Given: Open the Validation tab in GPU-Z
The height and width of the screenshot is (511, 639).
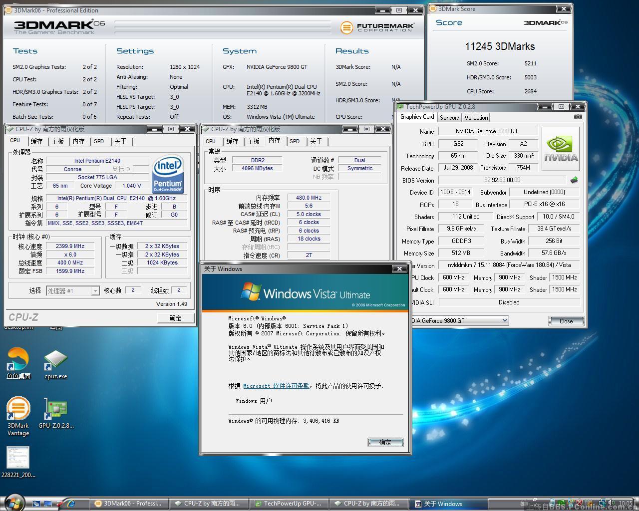Looking at the screenshot, I should (476, 118).
